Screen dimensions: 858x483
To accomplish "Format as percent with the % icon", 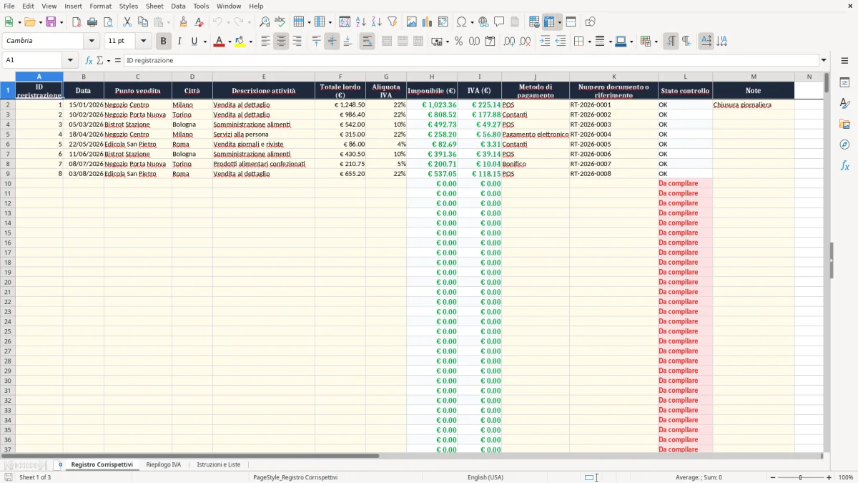I will click(x=458, y=42).
